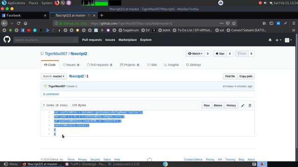Open the TigerMax007 owner link
This screenshot has height=167, width=298.
click(x=56, y=54)
